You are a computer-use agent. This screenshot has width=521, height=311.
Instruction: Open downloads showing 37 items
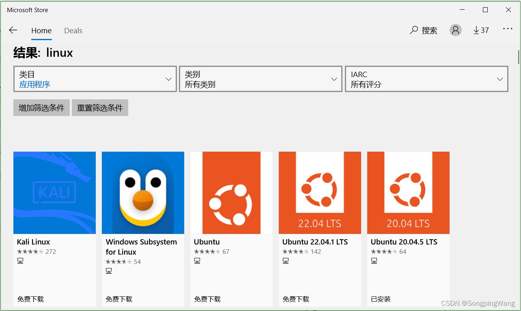coord(481,30)
